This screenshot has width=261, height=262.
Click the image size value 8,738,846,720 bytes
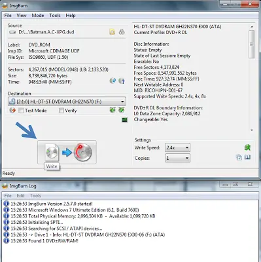point(48,76)
